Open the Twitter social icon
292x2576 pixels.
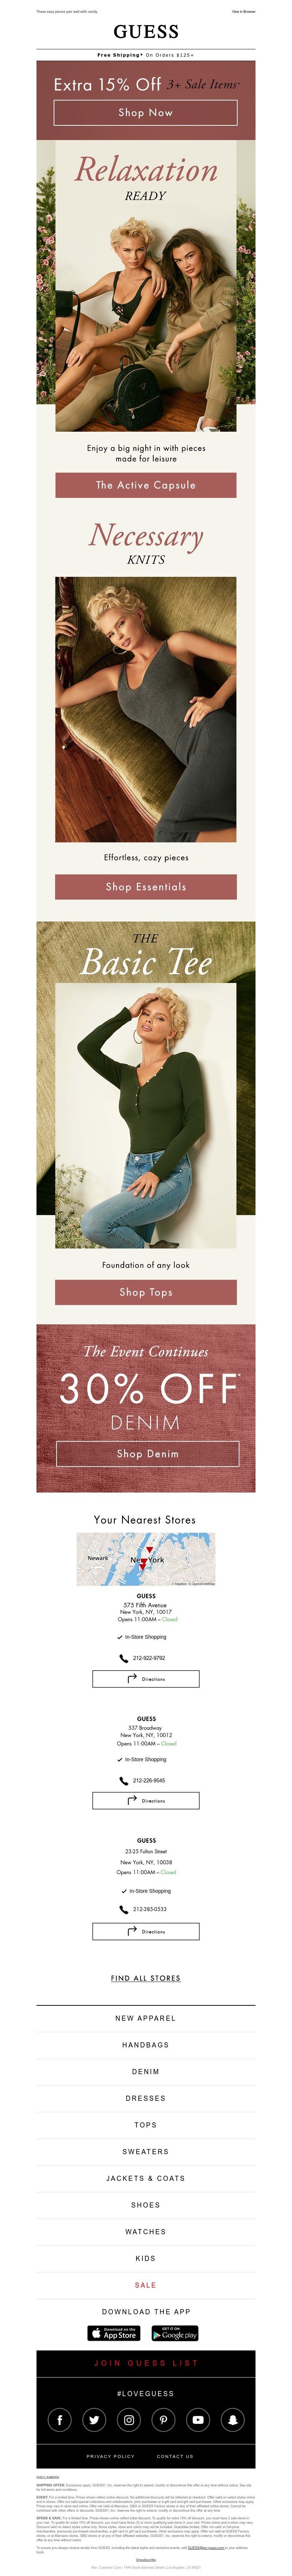(94, 2419)
